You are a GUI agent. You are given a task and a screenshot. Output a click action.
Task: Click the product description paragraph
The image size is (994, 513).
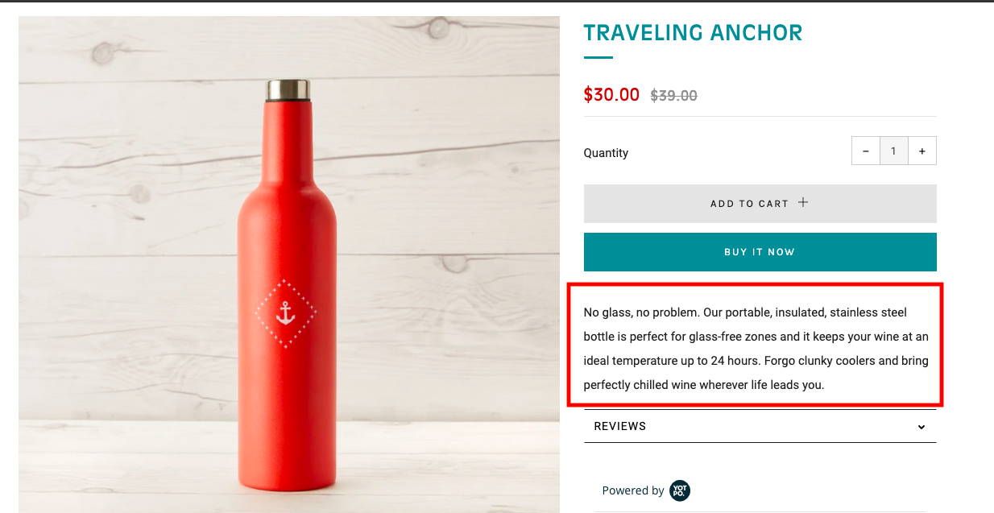tap(756, 348)
